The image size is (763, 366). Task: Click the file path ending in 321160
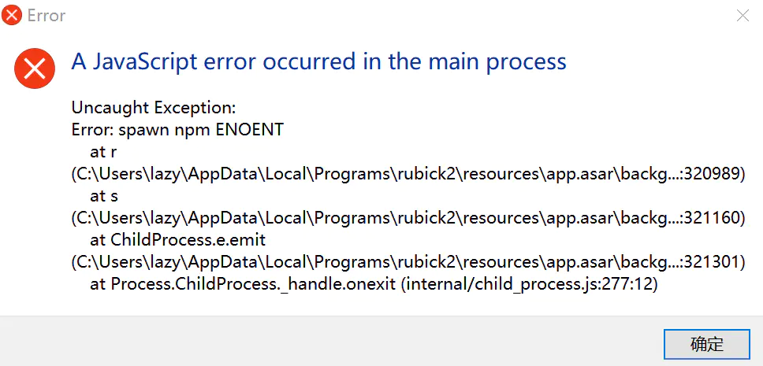[x=408, y=218]
